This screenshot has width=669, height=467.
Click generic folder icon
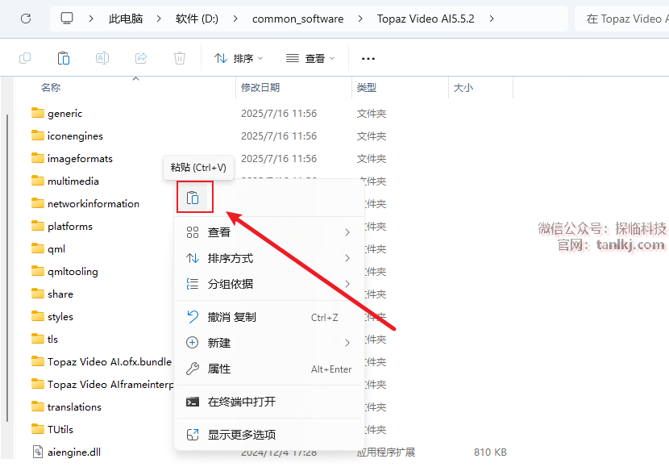(x=38, y=113)
